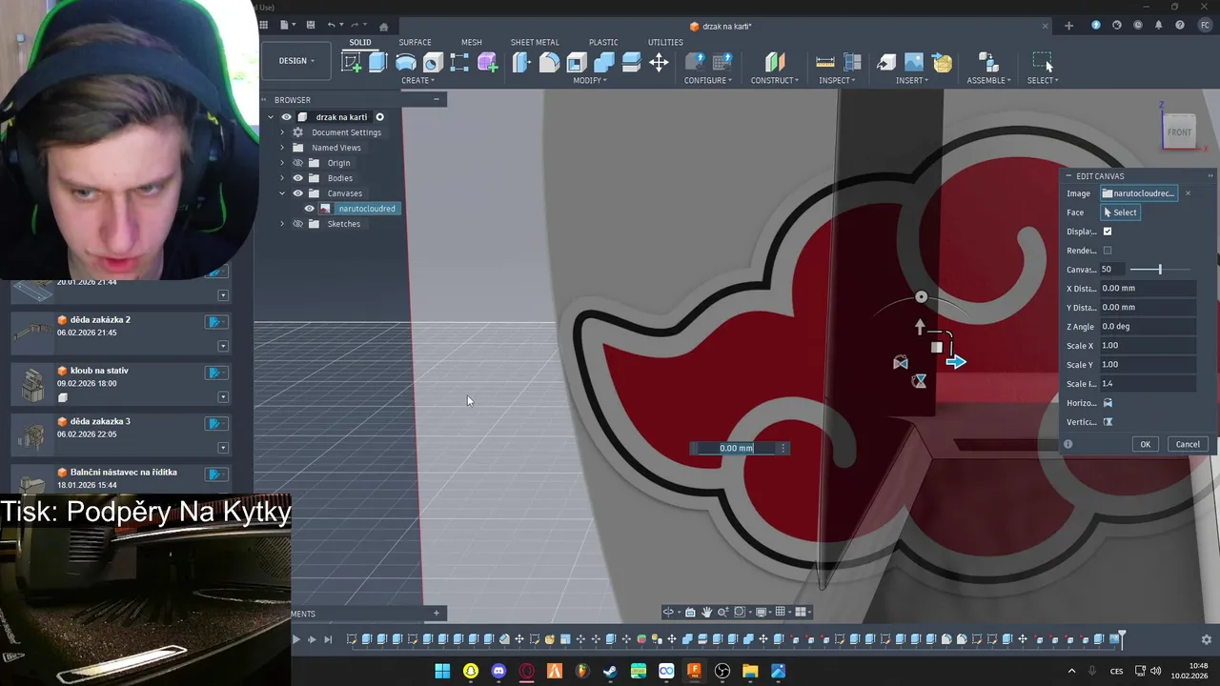The width and height of the screenshot is (1220, 686).
Task: Open the MODIFY dropdown menu
Action: pyautogui.click(x=590, y=80)
